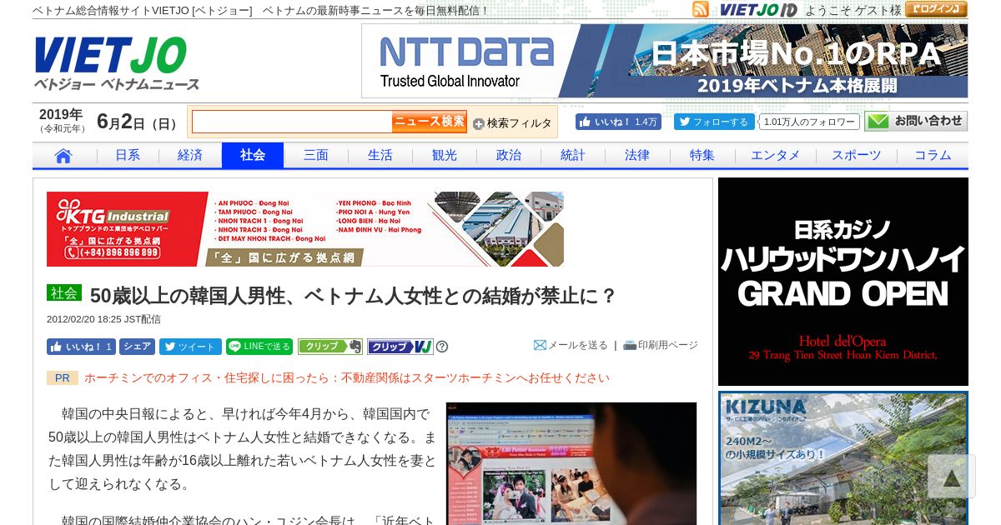Screen dimensions: 1001x525
Task: Tweet the article with ツイート button
Action: [x=190, y=347]
